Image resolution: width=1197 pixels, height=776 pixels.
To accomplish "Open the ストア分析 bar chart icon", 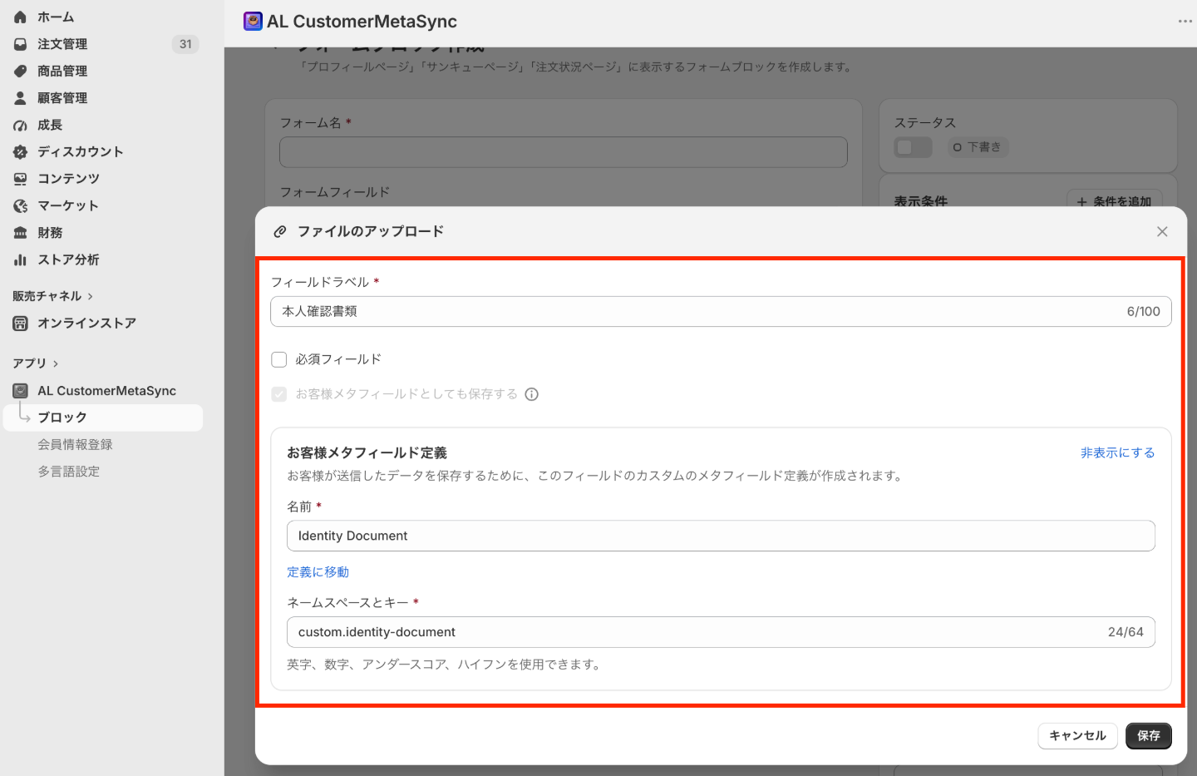I will tap(20, 259).
